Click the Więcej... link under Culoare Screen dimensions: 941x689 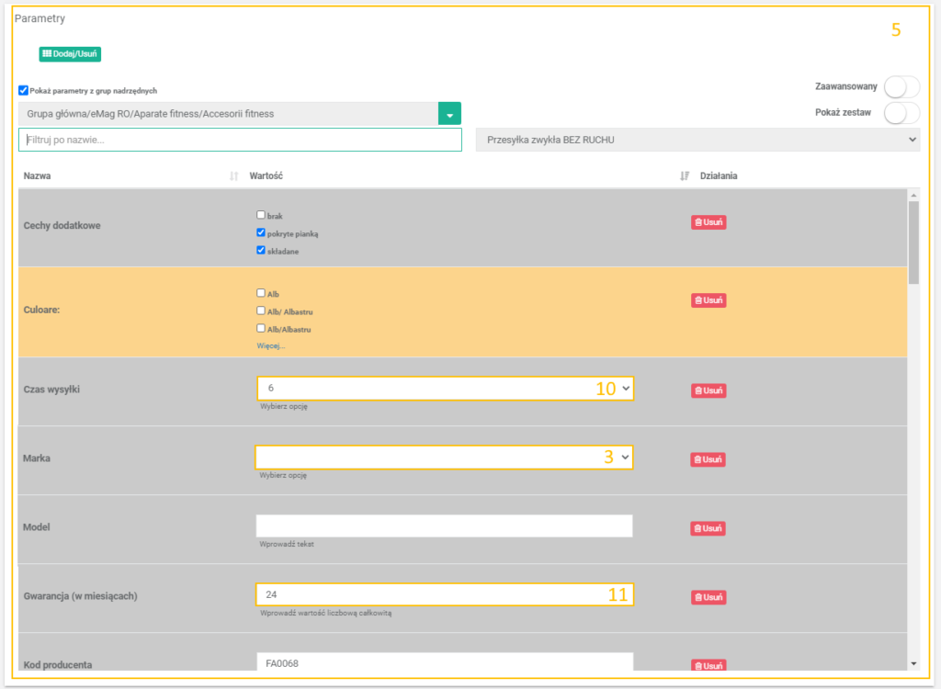pos(272,346)
